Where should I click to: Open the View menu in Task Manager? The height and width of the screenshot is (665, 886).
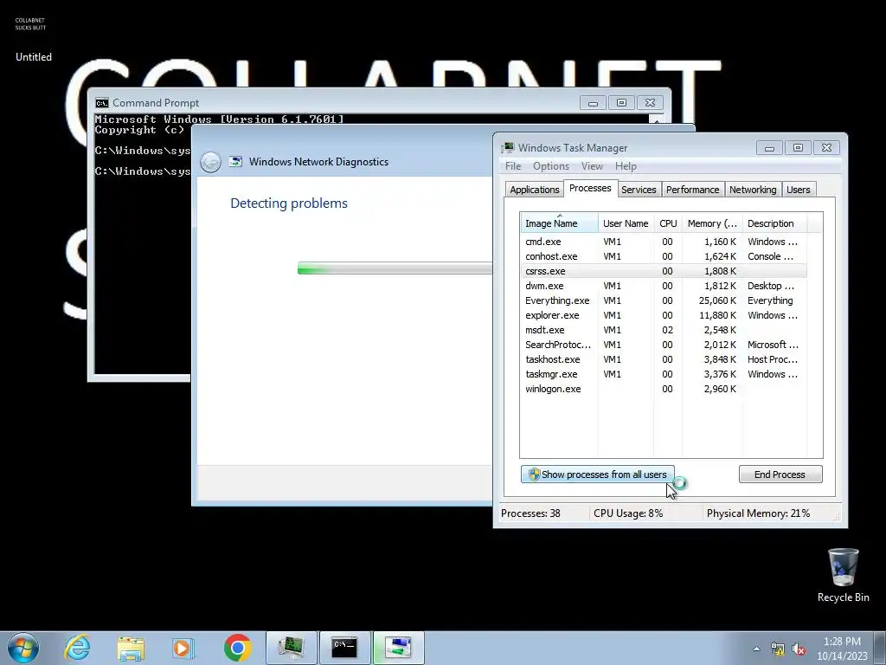click(592, 166)
